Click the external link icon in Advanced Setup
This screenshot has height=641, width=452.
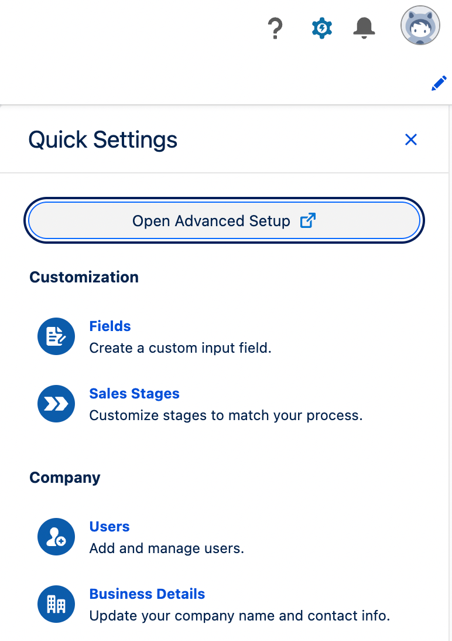coord(308,220)
